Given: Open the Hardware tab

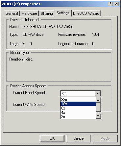Looking at the screenshot, I should coord(29,13).
